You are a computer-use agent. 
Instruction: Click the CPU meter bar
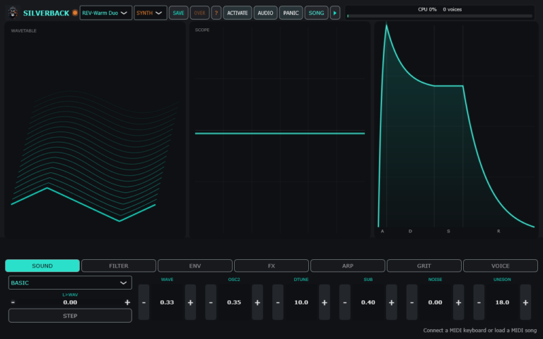click(440, 16)
